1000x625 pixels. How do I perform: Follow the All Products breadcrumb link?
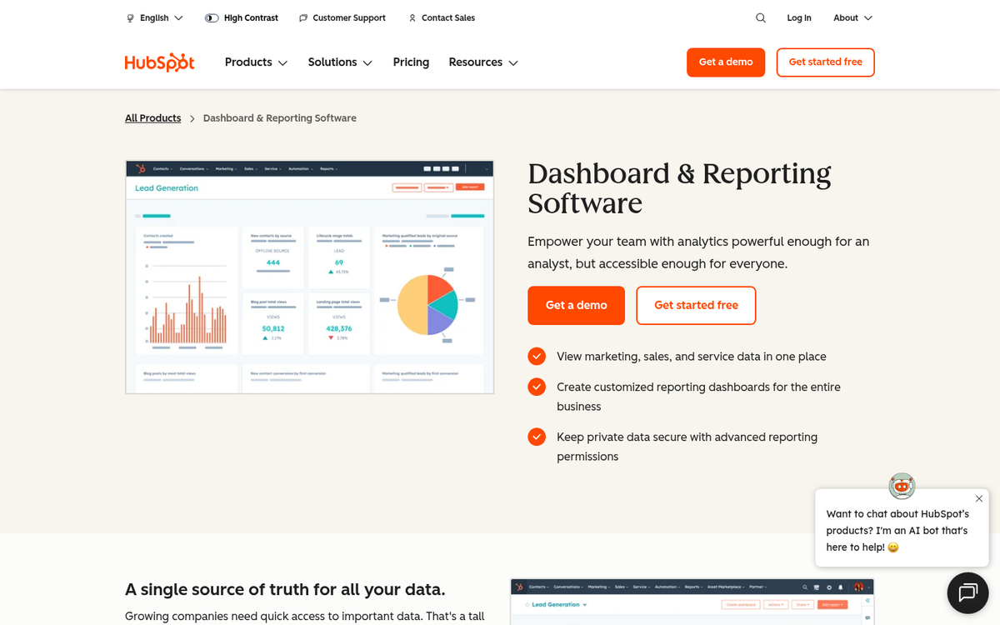(x=152, y=117)
